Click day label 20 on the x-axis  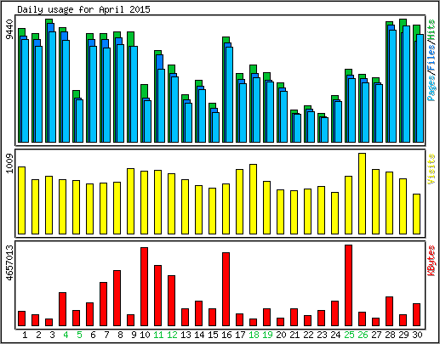[281, 335]
